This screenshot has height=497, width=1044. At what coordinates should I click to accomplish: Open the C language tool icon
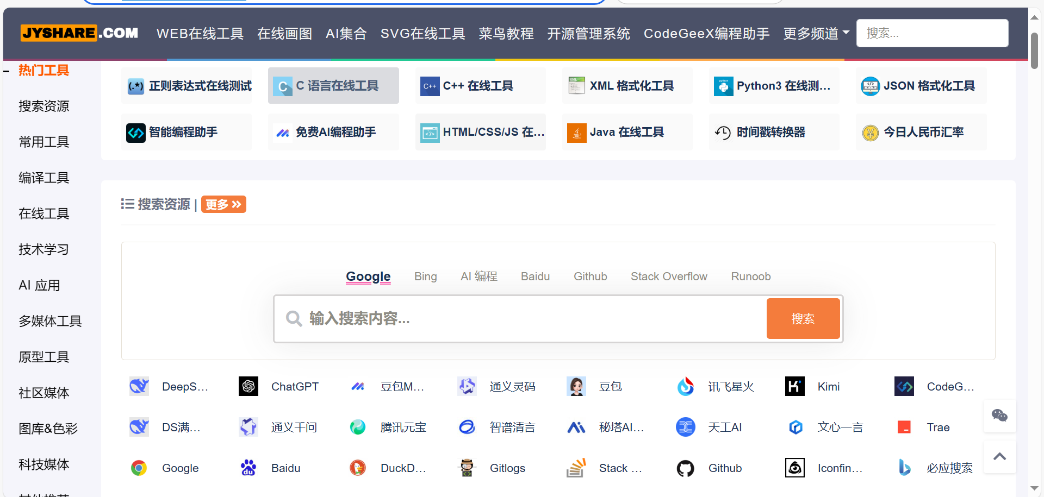(x=282, y=86)
